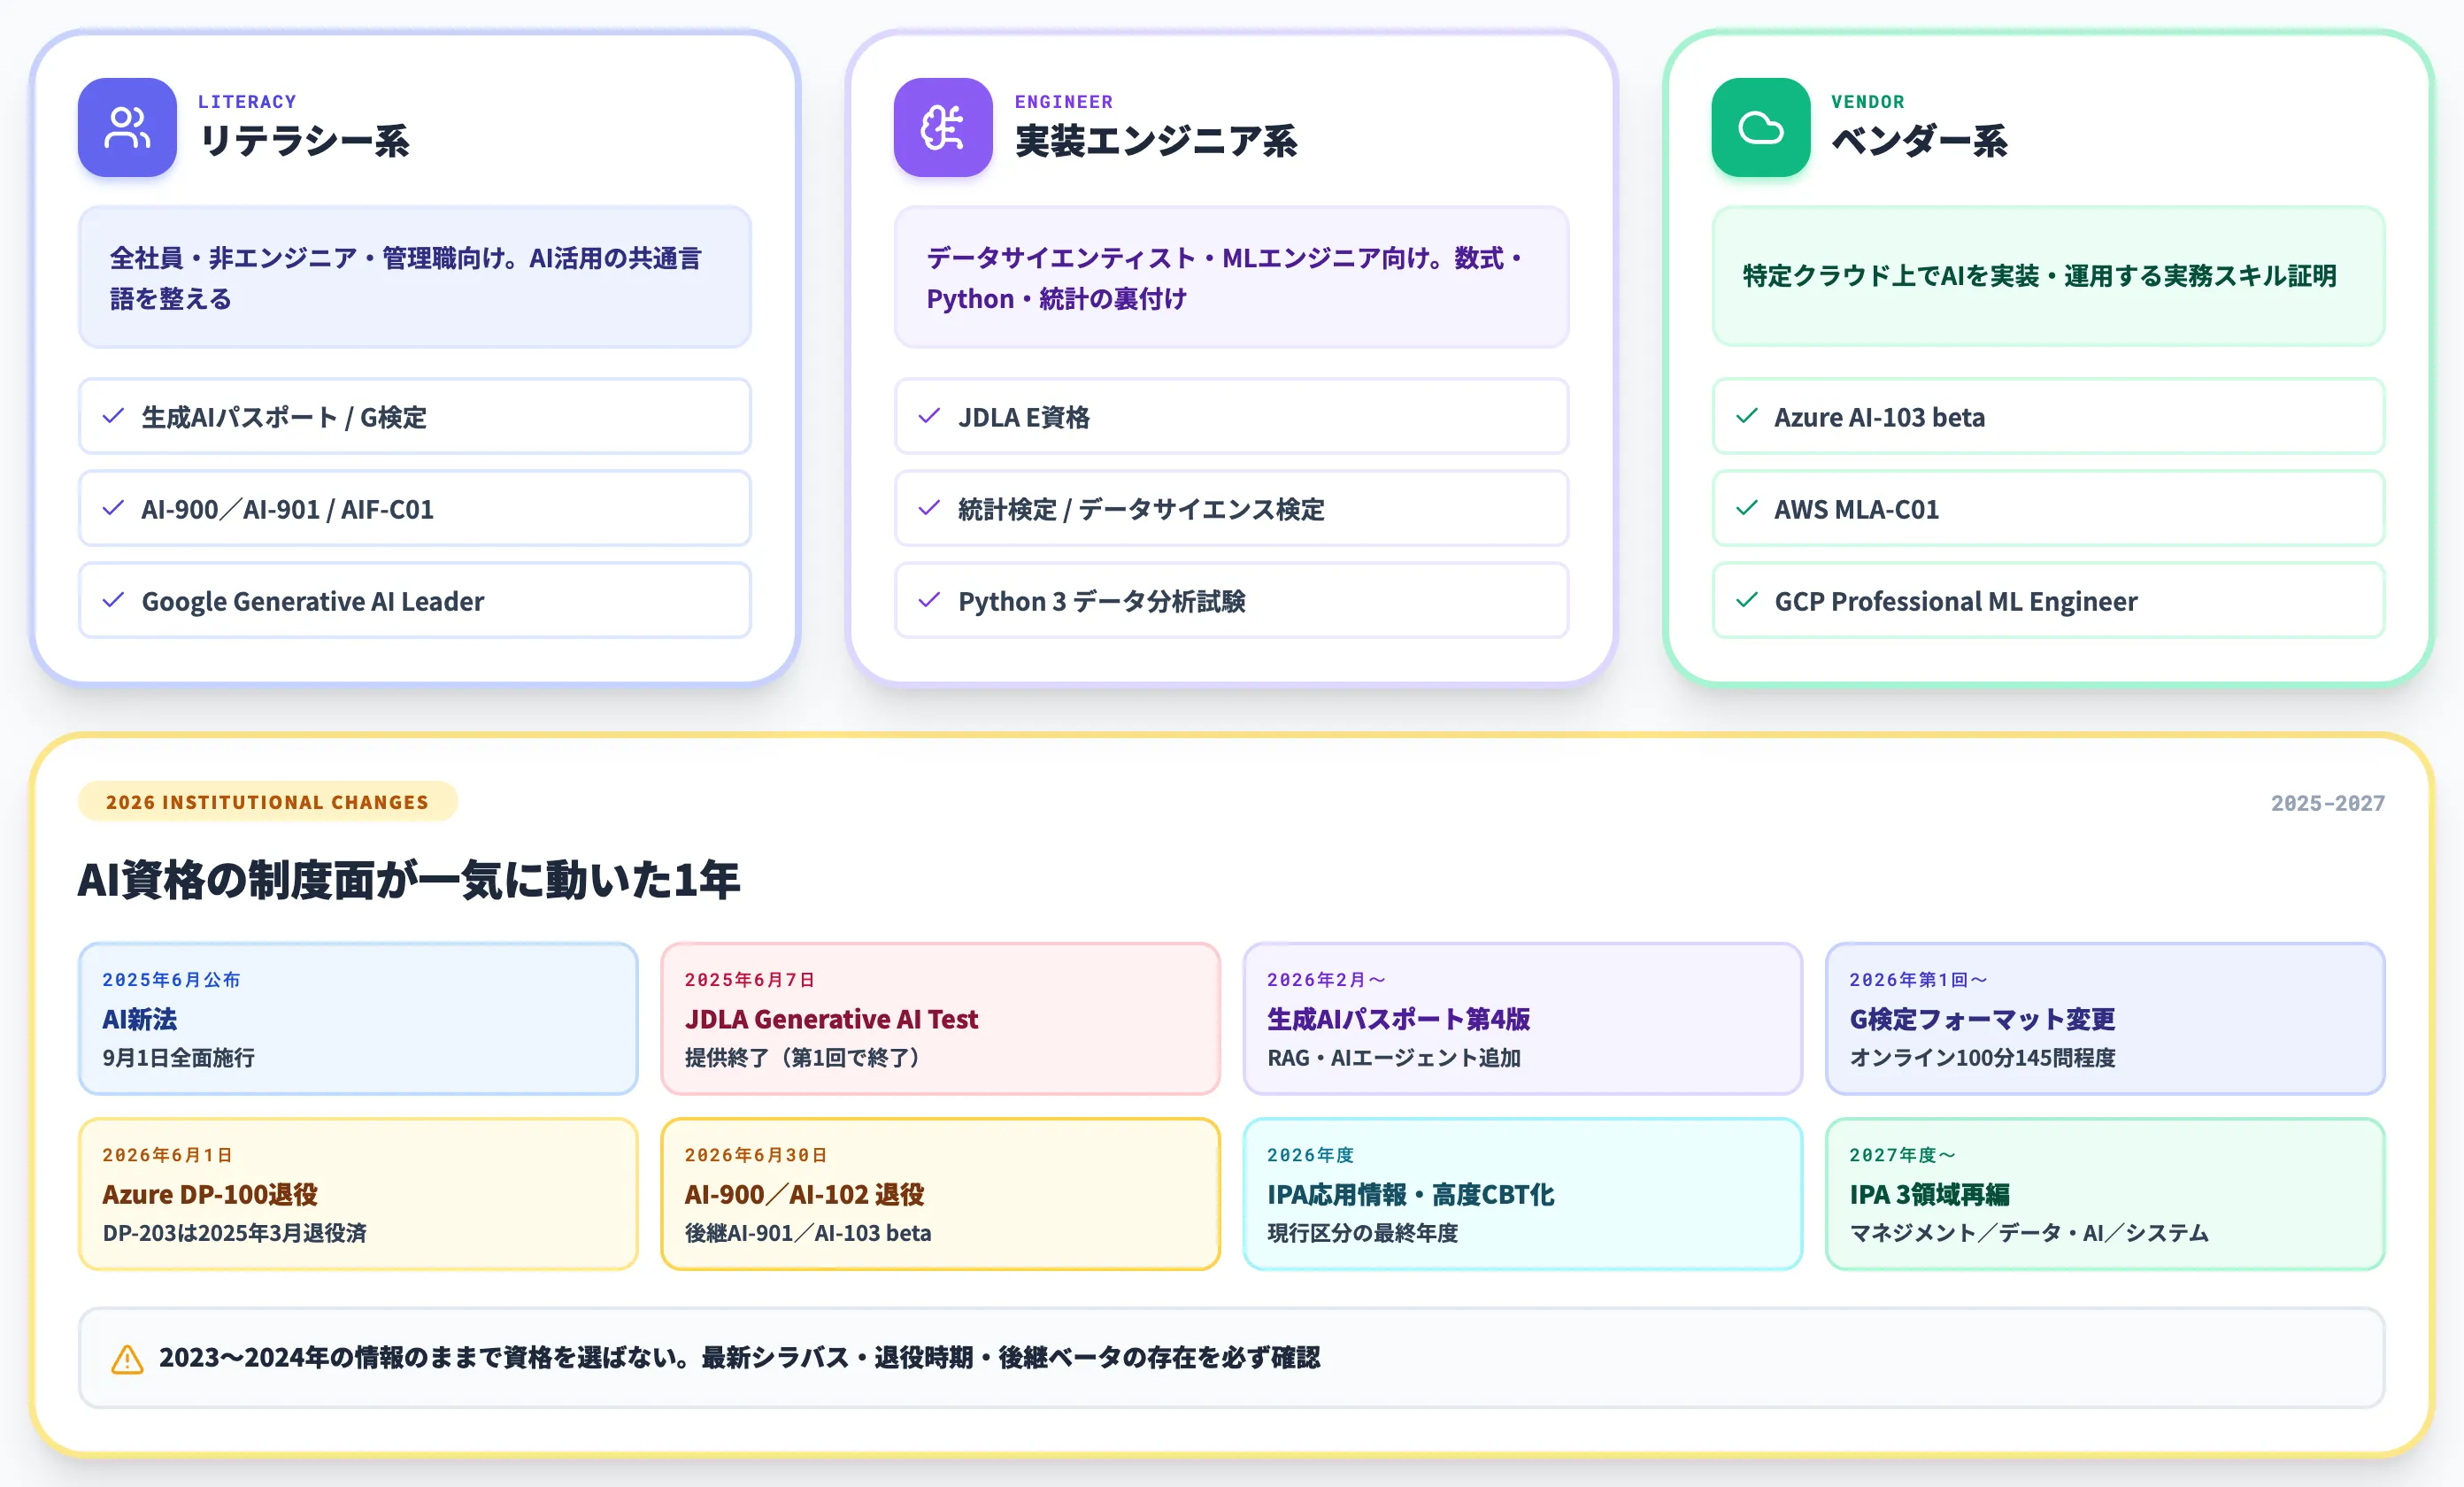Click the IPA 3領域再編 title
This screenshot has width=2464, height=1487.
click(x=1929, y=1195)
